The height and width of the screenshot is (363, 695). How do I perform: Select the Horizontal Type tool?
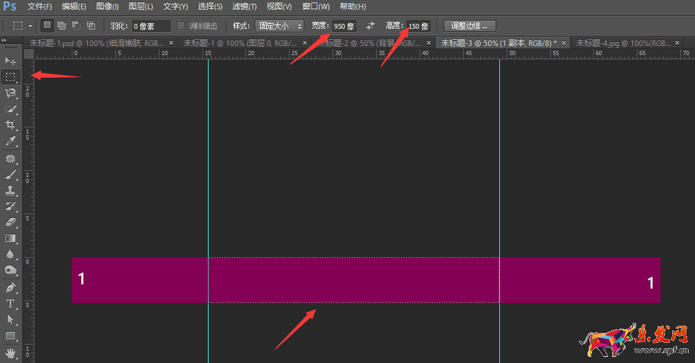tap(10, 304)
